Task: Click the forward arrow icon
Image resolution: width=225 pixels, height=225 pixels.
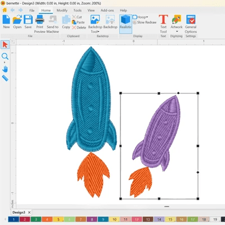Action: pyautogui.click(x=20, y=10)
